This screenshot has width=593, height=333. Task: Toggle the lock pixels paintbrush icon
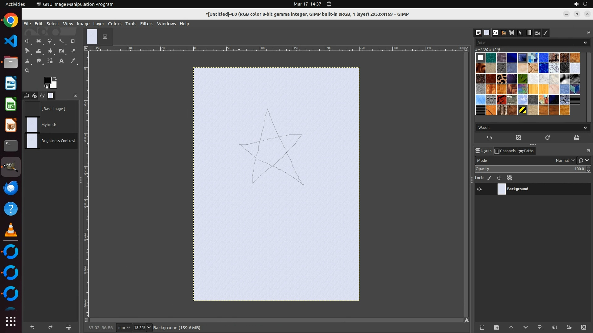point(489,178)
